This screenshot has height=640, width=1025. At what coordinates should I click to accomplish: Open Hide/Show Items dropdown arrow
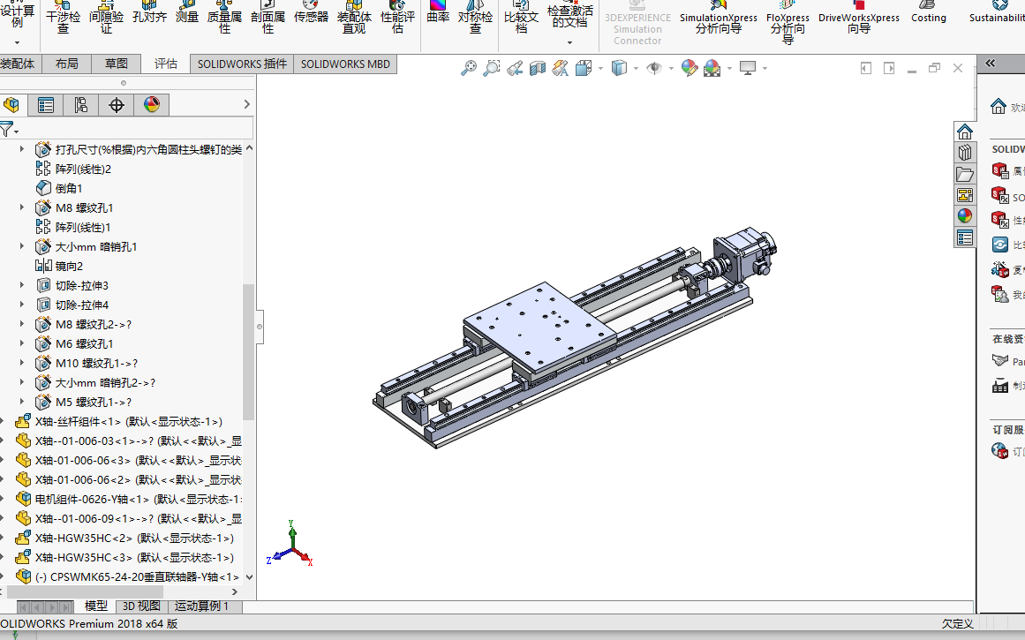coord(671,68)
